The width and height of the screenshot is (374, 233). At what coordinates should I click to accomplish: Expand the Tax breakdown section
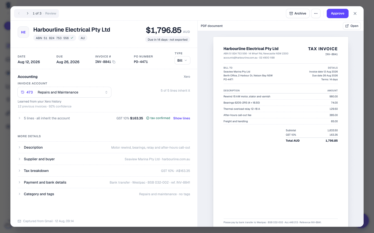point(104,171)
